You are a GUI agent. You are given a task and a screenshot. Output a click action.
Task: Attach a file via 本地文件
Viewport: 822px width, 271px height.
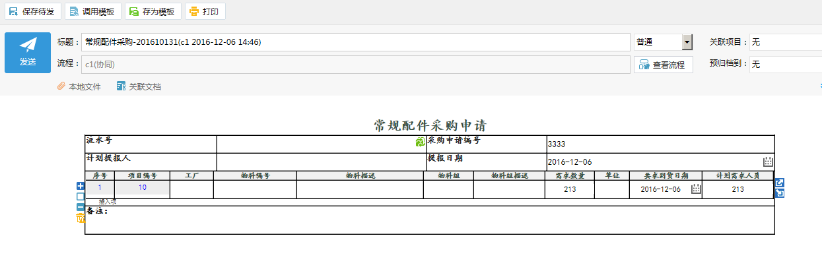(x=79, y=86)
